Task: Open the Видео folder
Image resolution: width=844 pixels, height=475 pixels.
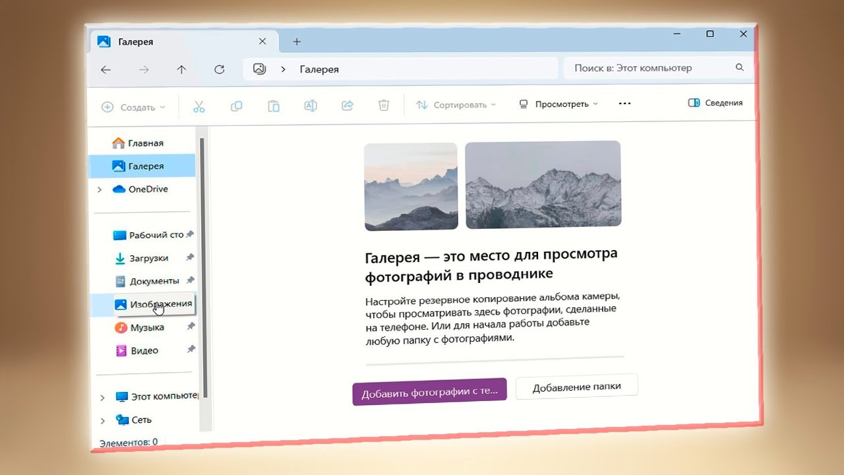Action: 137,350
